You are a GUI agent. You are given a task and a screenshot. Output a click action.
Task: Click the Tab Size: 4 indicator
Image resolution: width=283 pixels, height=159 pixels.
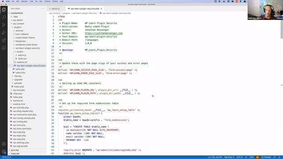click(x=229, y=157)
